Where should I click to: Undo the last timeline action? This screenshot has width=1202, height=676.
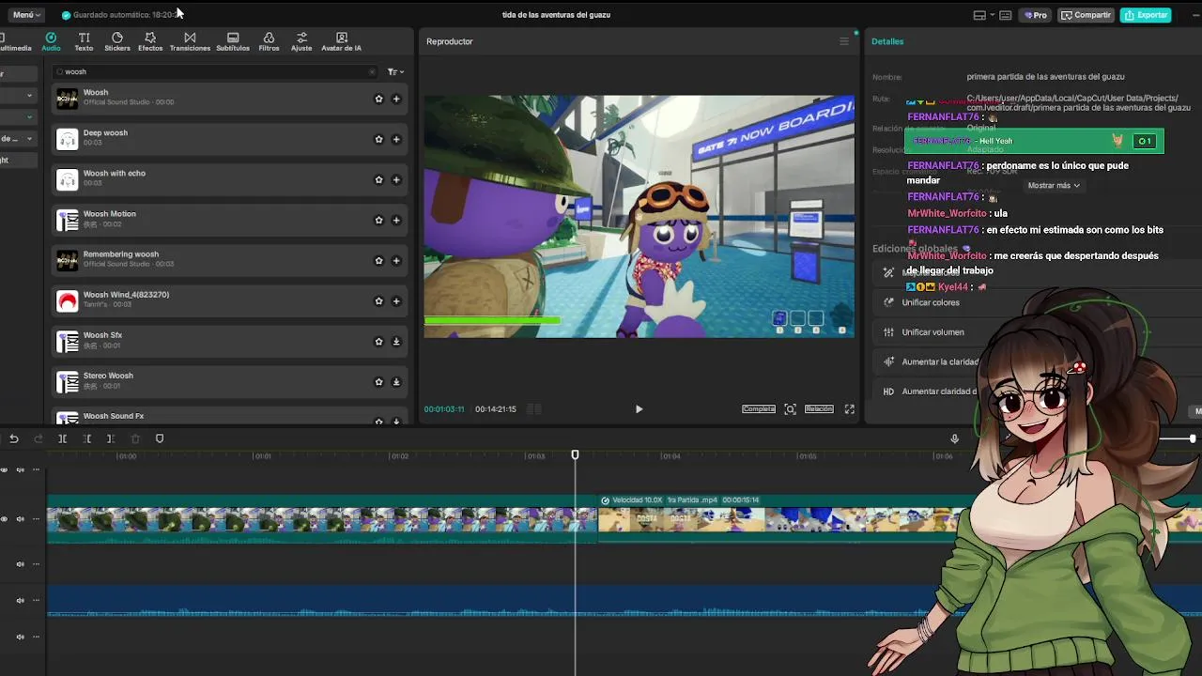14,438
